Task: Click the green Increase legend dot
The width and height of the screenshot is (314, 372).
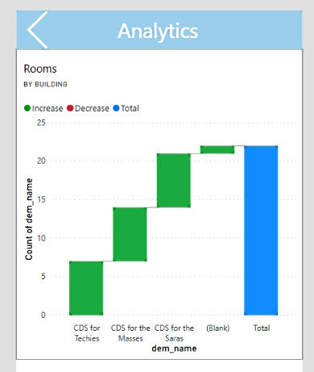Action: tap(27, 108)
